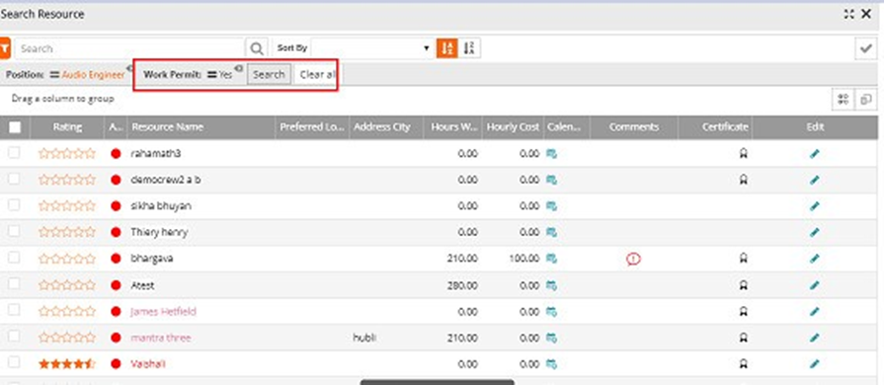
Task: Check the James Hetfield row checkbox
Action: click(x=14, y=310)
